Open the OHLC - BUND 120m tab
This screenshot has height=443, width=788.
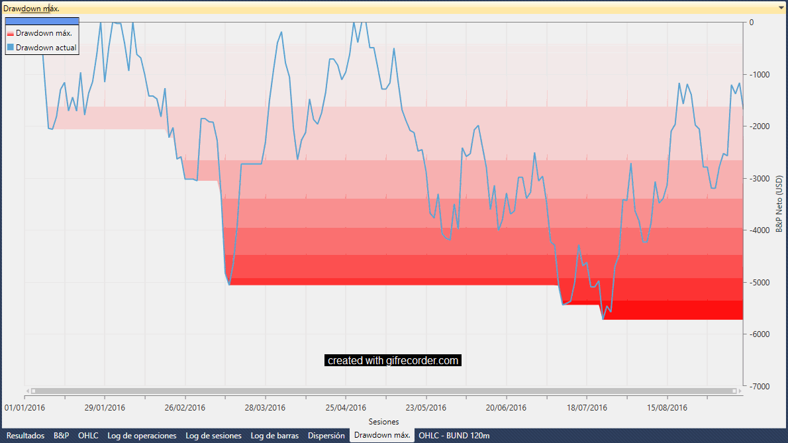pos(454,436)
